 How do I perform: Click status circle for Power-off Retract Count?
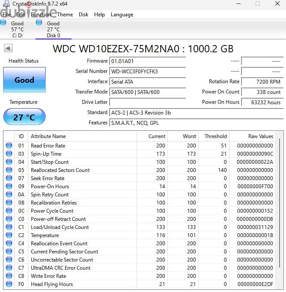[9, 219]
